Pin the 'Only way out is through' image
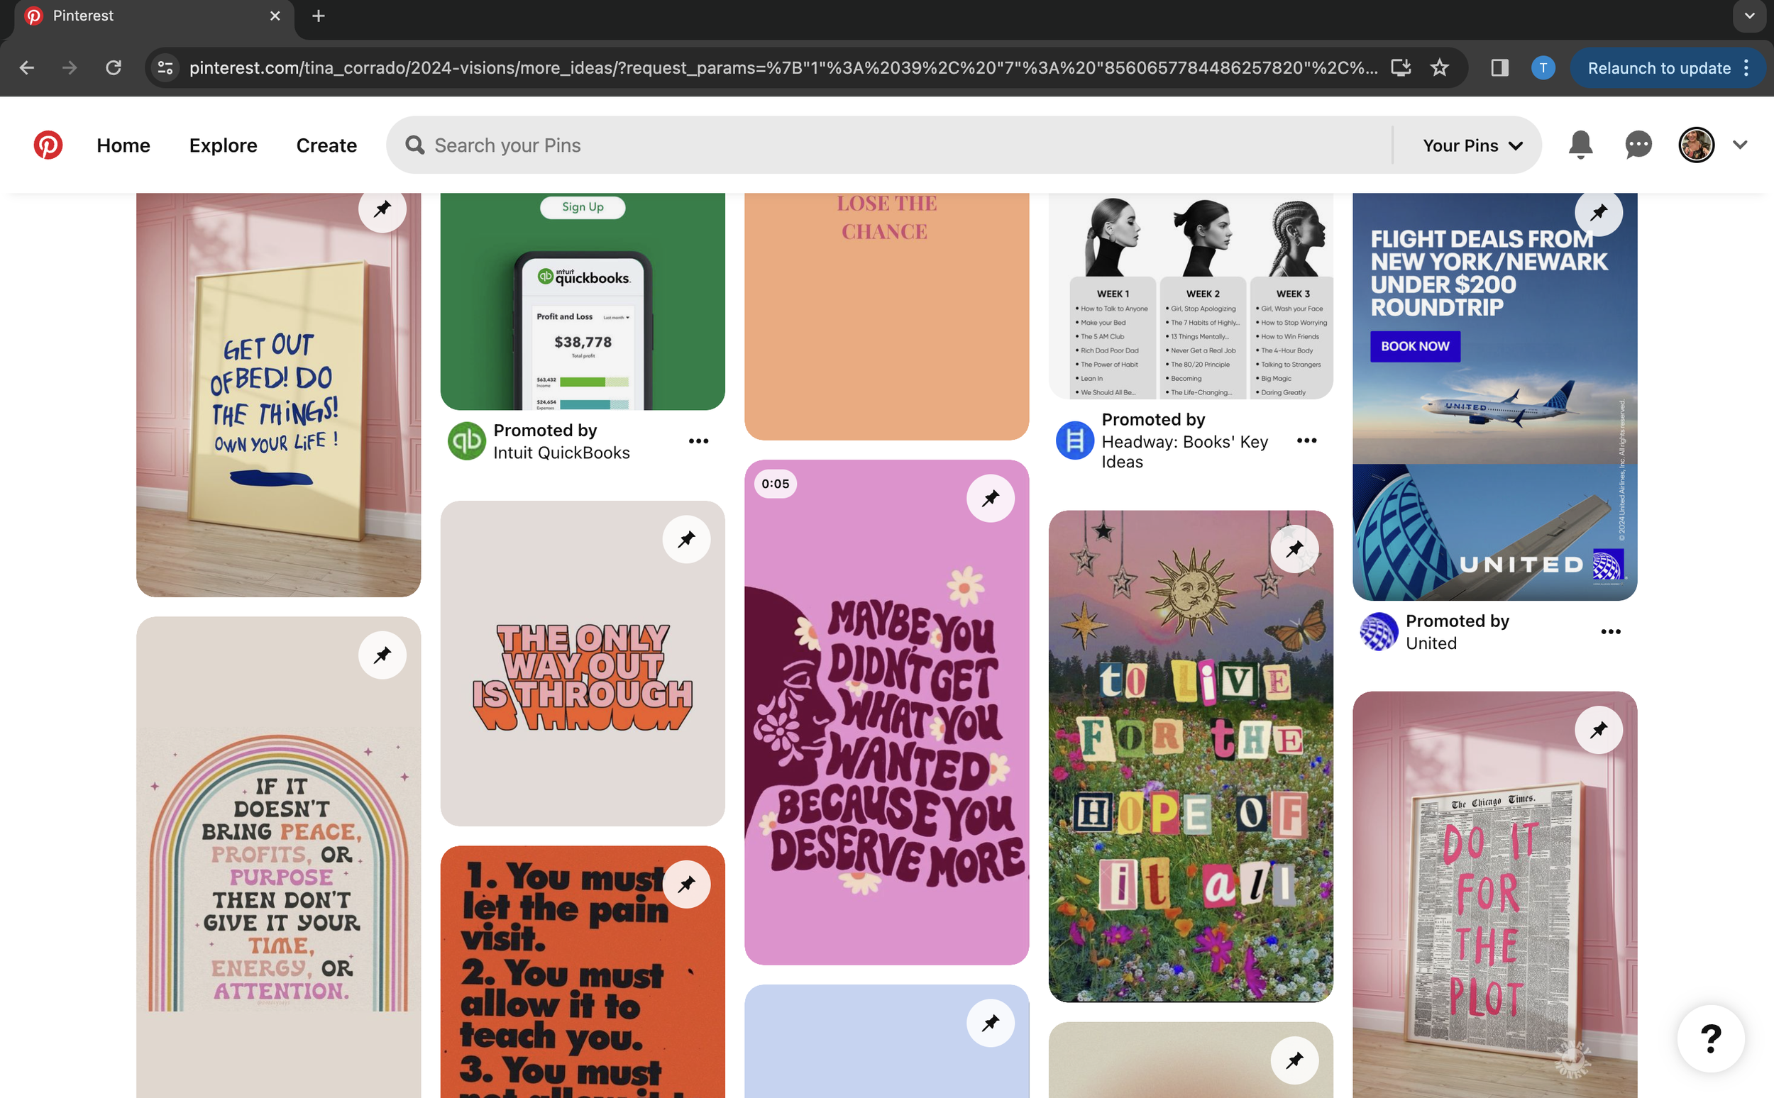This screenshot has height=1098, width=1774. point(685,540)
